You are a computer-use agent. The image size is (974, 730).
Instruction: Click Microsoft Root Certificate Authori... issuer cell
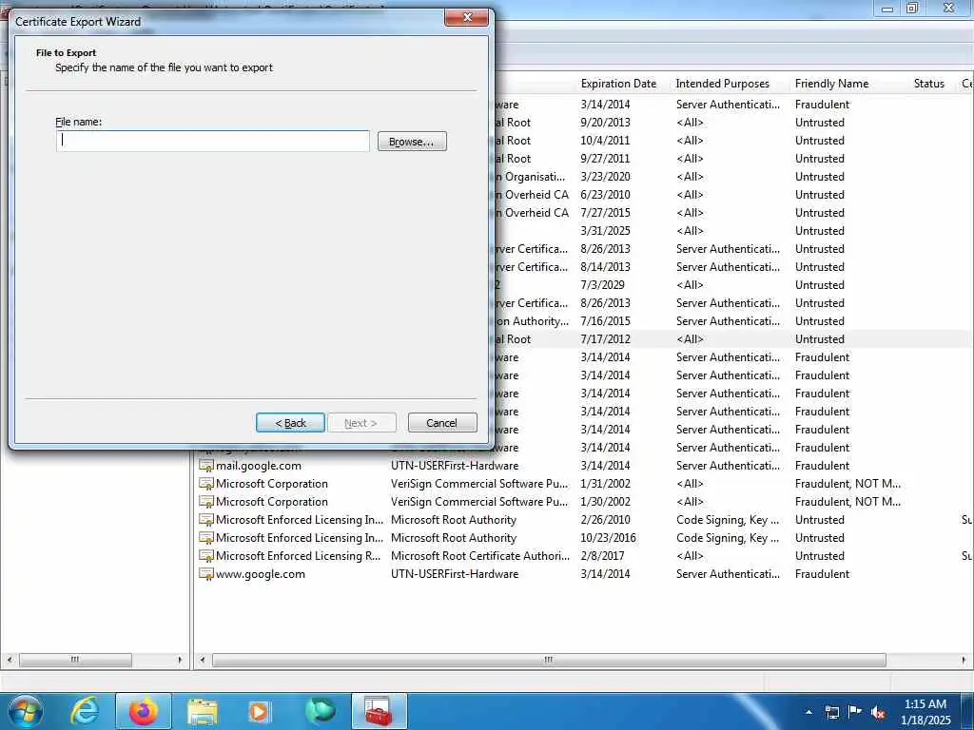click(x=480, y=555)
